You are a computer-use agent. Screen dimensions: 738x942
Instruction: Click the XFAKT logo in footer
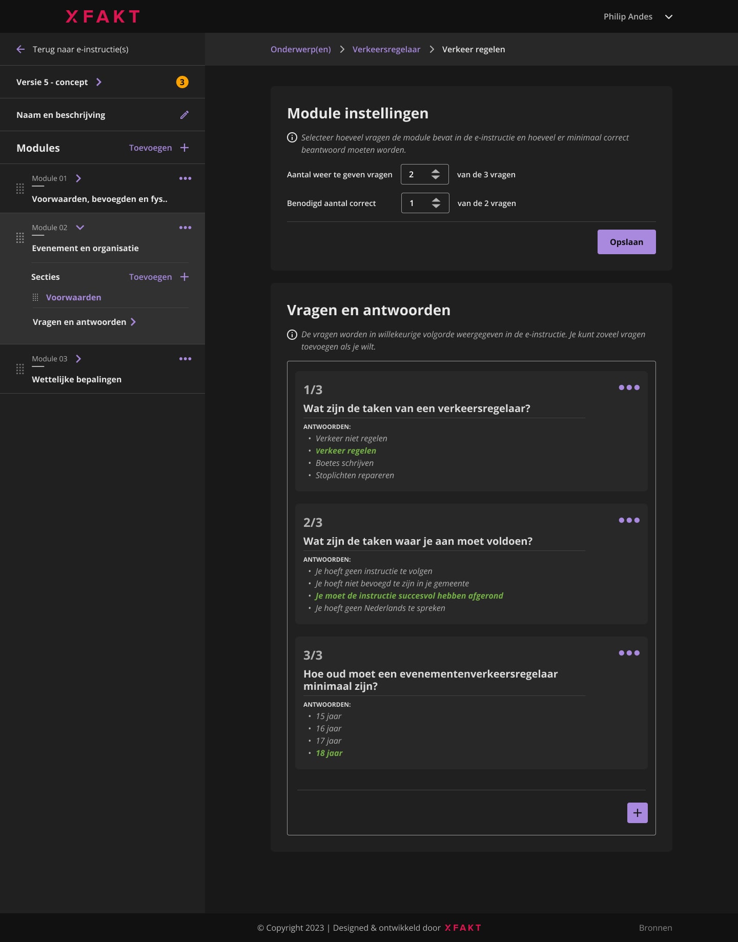[x=463, y=928]
